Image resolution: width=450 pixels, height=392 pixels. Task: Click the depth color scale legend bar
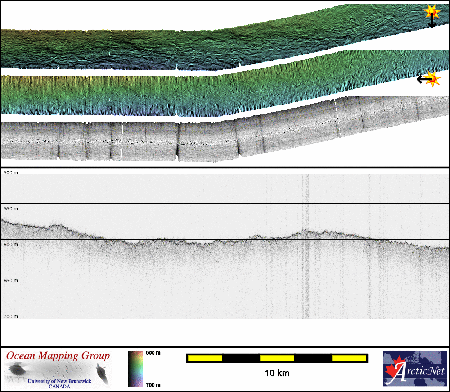point(135,369)
